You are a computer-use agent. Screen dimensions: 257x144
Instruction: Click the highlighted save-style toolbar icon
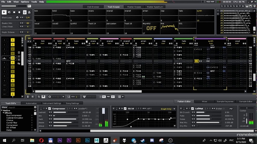[43, 97]
